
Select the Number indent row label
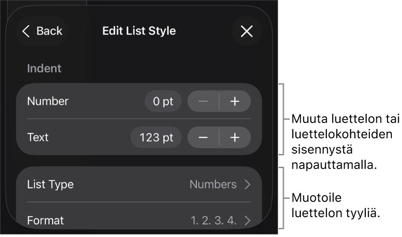click(x=48, y=102)
